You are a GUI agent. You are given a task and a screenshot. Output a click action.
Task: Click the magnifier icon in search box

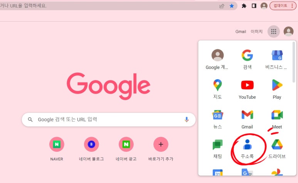tap(30, 119)
